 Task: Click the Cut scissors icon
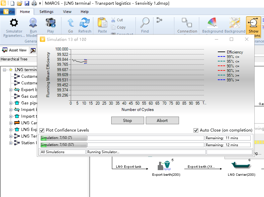pyautogui.click(x=113, y=20)
